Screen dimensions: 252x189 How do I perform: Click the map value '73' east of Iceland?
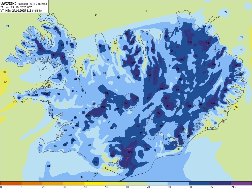[x=242, y=38]
